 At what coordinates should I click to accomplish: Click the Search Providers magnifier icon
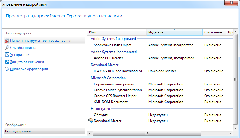coord(7,48)
